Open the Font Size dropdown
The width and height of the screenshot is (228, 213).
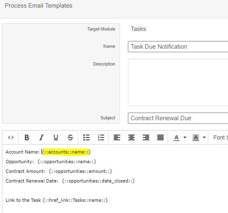click(220, 137)
